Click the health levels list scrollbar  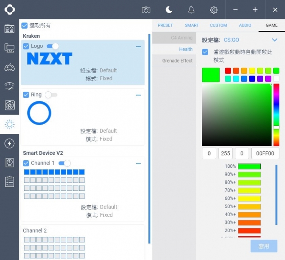pyautogui.click(x=276, y=195)
